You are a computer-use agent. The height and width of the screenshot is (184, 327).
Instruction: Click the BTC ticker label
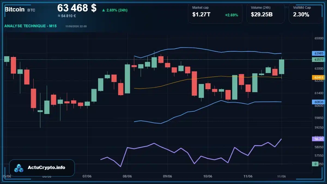point(31,10)
